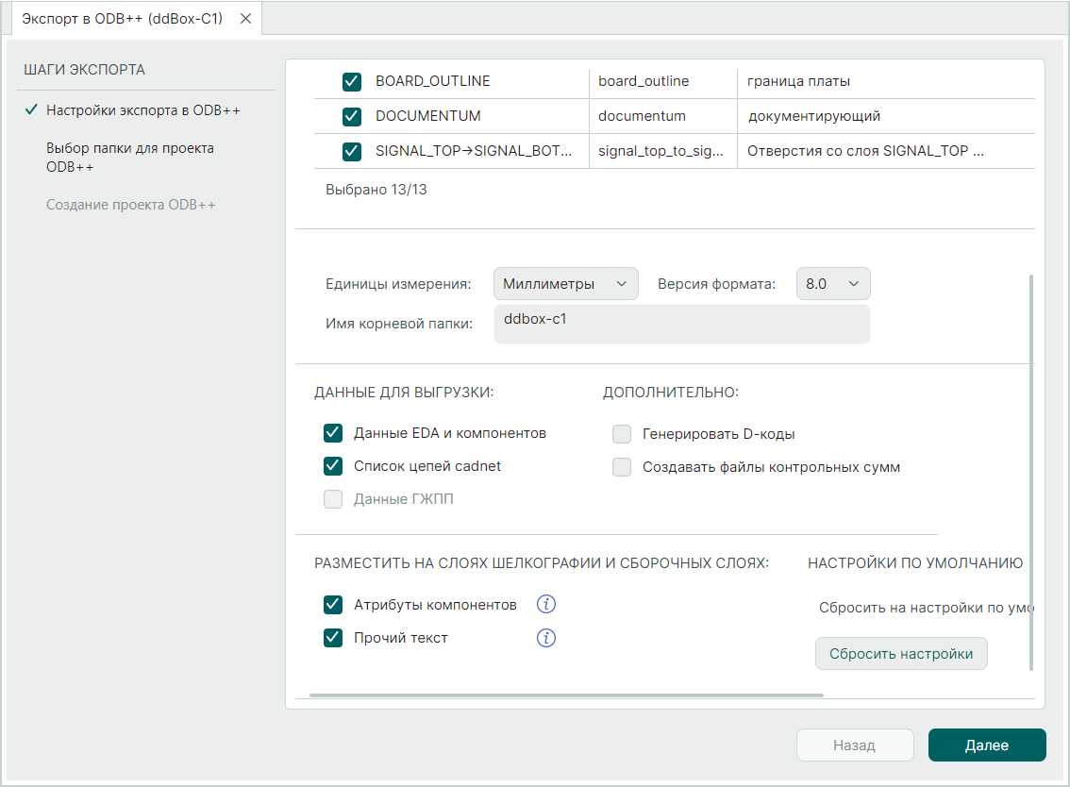Screen dimensions: 1070x787
Task: Click the Сбросить настройки button
Action: (x=900, y=654)
